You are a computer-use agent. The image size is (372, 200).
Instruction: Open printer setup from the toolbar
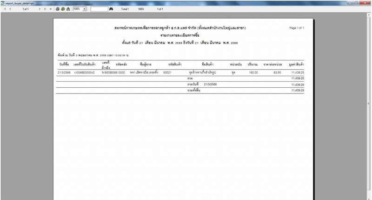[62, 9]
